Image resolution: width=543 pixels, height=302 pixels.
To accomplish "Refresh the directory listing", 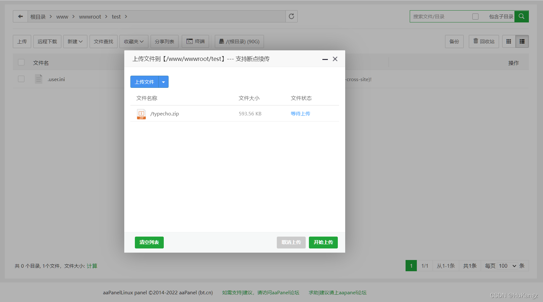I will coord(291,16).
